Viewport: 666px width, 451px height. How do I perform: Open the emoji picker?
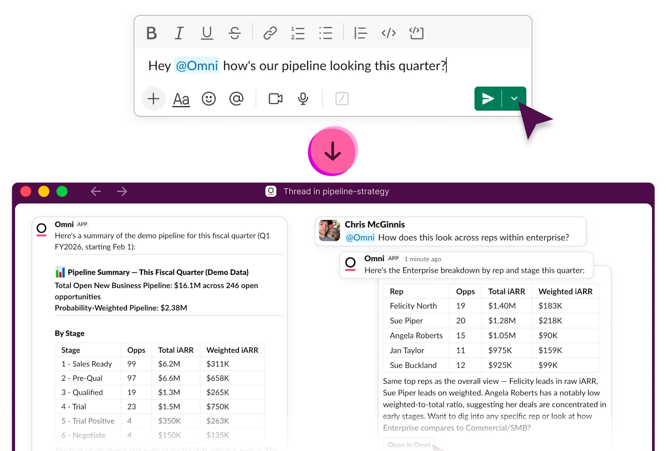point(209,99)
